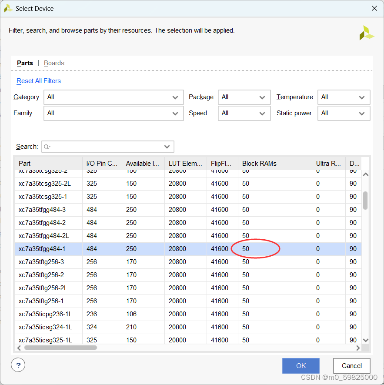Sort by the Ultra RAMs column header
The width and height of the screenshot is (384, 385).
click(x=329, y=164)
